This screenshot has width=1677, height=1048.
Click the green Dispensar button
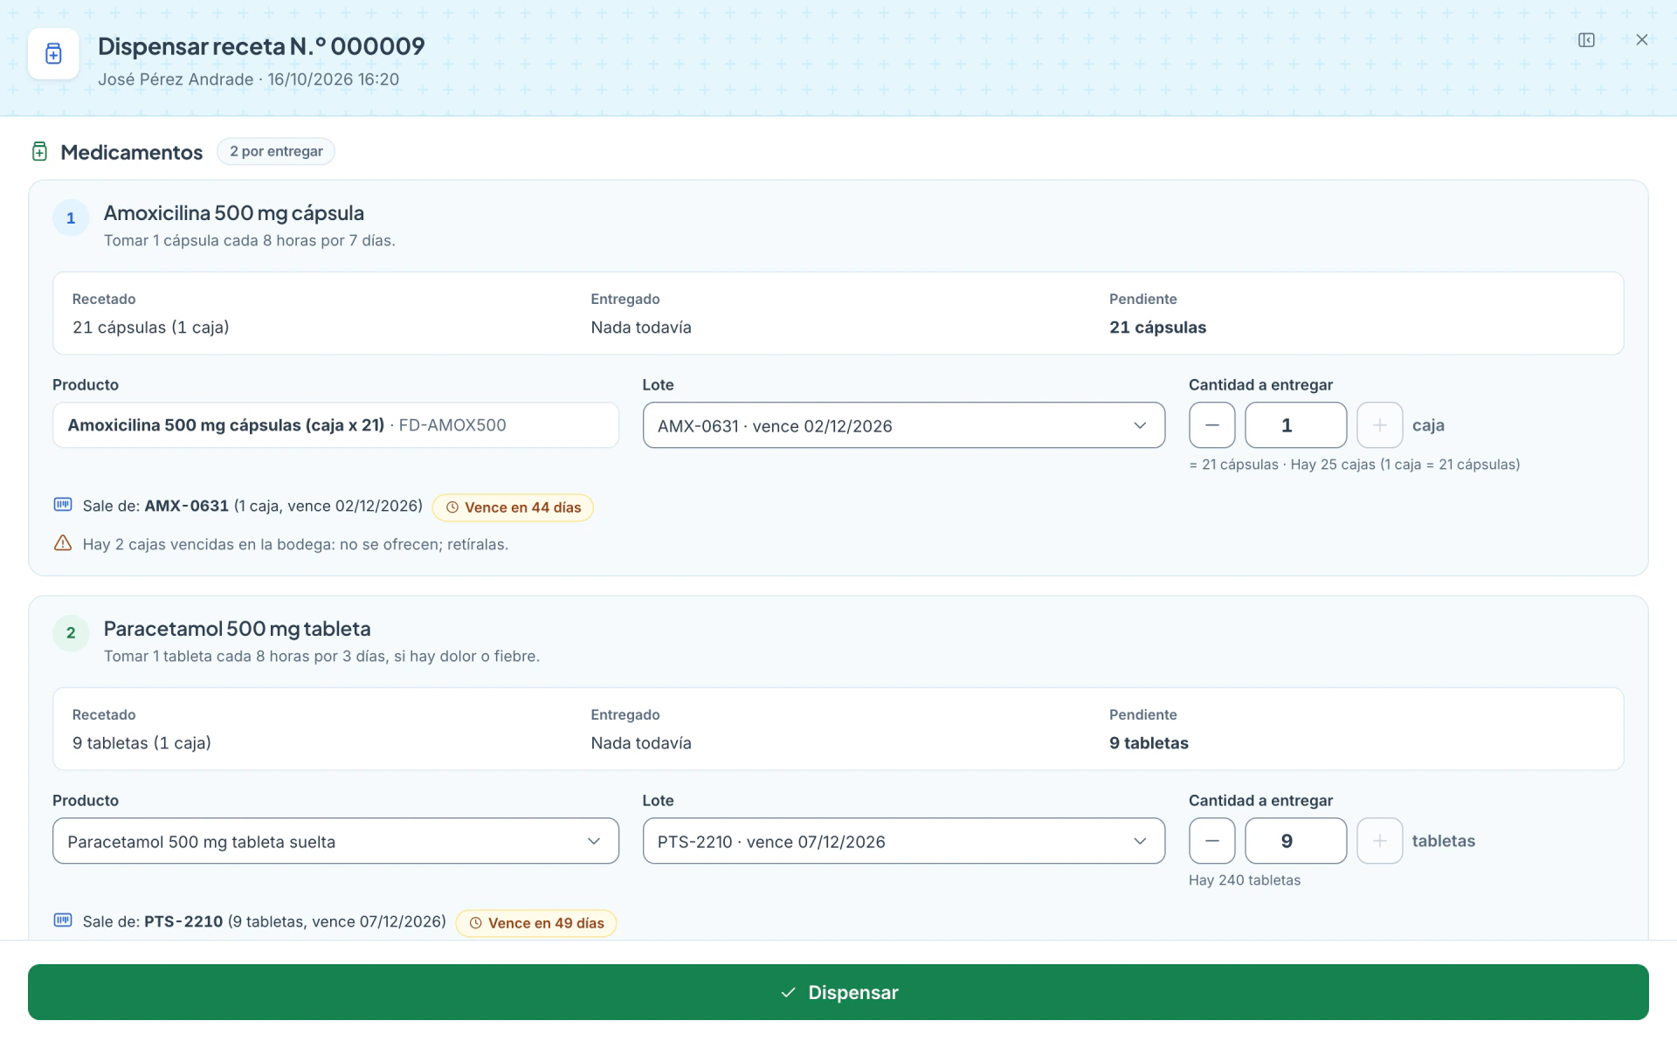[x=838, y=992]
